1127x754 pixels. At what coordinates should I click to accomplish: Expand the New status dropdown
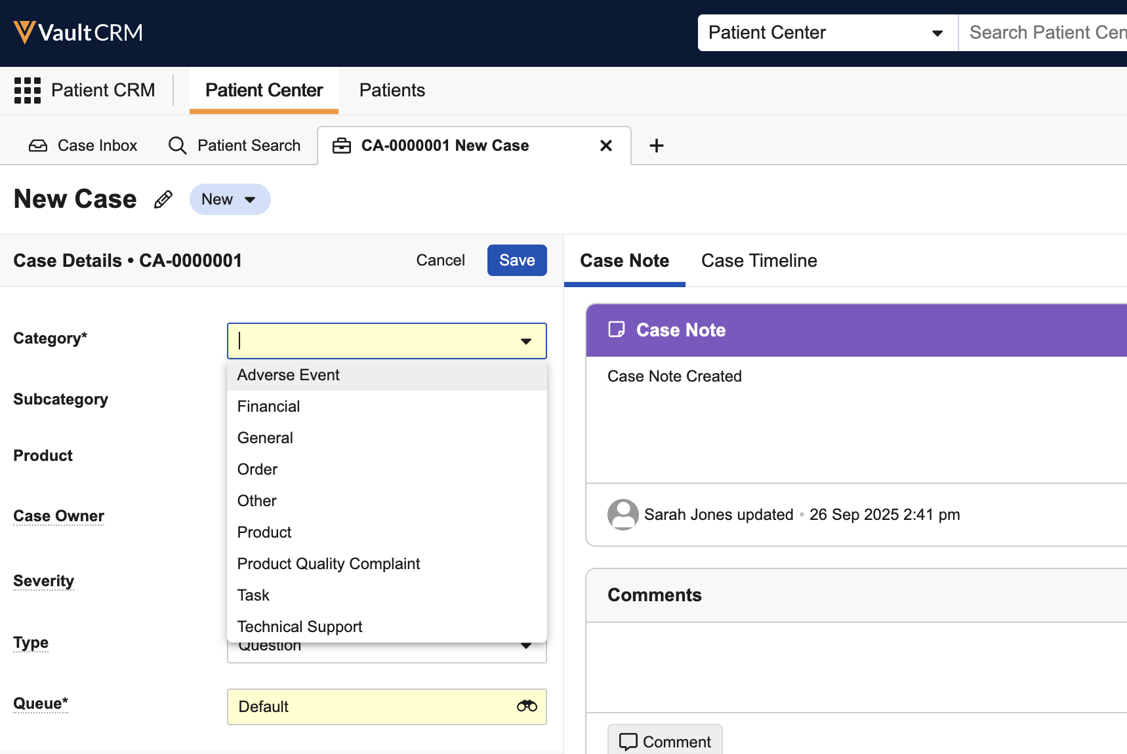tap(230, 199)
